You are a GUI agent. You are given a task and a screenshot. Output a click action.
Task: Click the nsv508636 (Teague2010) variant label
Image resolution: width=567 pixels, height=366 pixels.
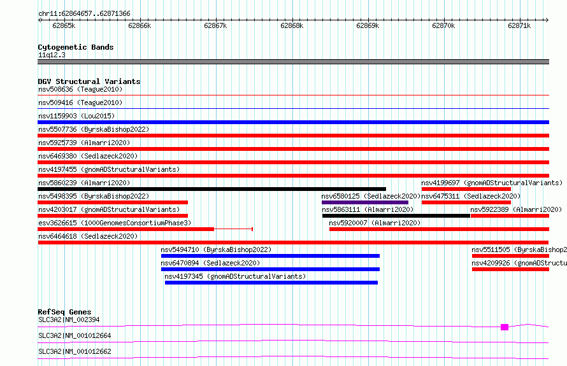click(x=80, y=89)
